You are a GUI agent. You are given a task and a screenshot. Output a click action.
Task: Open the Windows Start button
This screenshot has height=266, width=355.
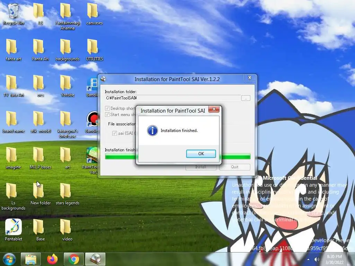tap(9, 259)
